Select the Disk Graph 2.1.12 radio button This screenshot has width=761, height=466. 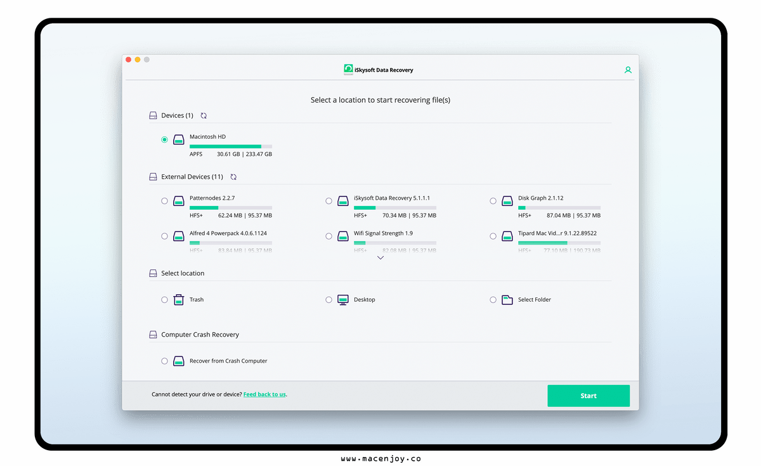coord(493,201)
